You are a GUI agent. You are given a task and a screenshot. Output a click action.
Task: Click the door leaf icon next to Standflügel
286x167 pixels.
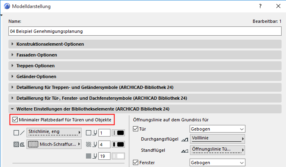[185, 151]
